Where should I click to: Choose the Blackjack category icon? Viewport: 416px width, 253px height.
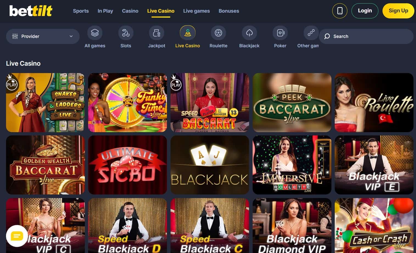pos(249,33)
